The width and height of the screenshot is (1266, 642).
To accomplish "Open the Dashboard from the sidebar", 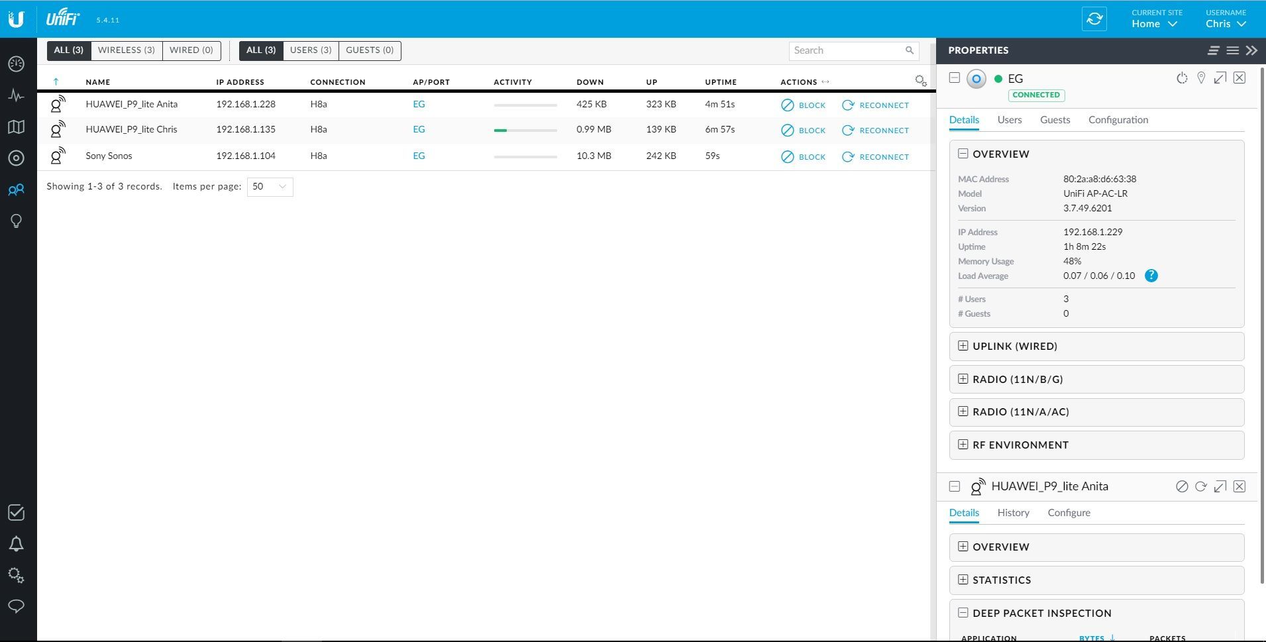I will [17, 64].
